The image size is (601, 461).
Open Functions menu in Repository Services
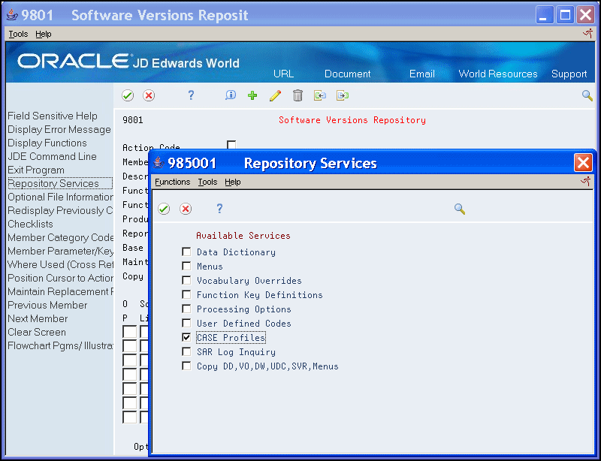pos(173,182)
